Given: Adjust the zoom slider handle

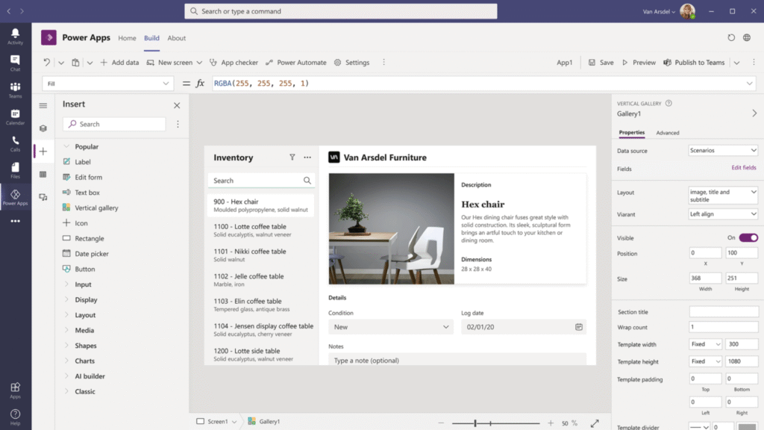Looking at the screenshot, I should click(x=475, y=423).
